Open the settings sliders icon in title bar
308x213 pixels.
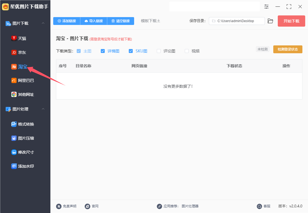pyautogui.click(x=266, y=6)
